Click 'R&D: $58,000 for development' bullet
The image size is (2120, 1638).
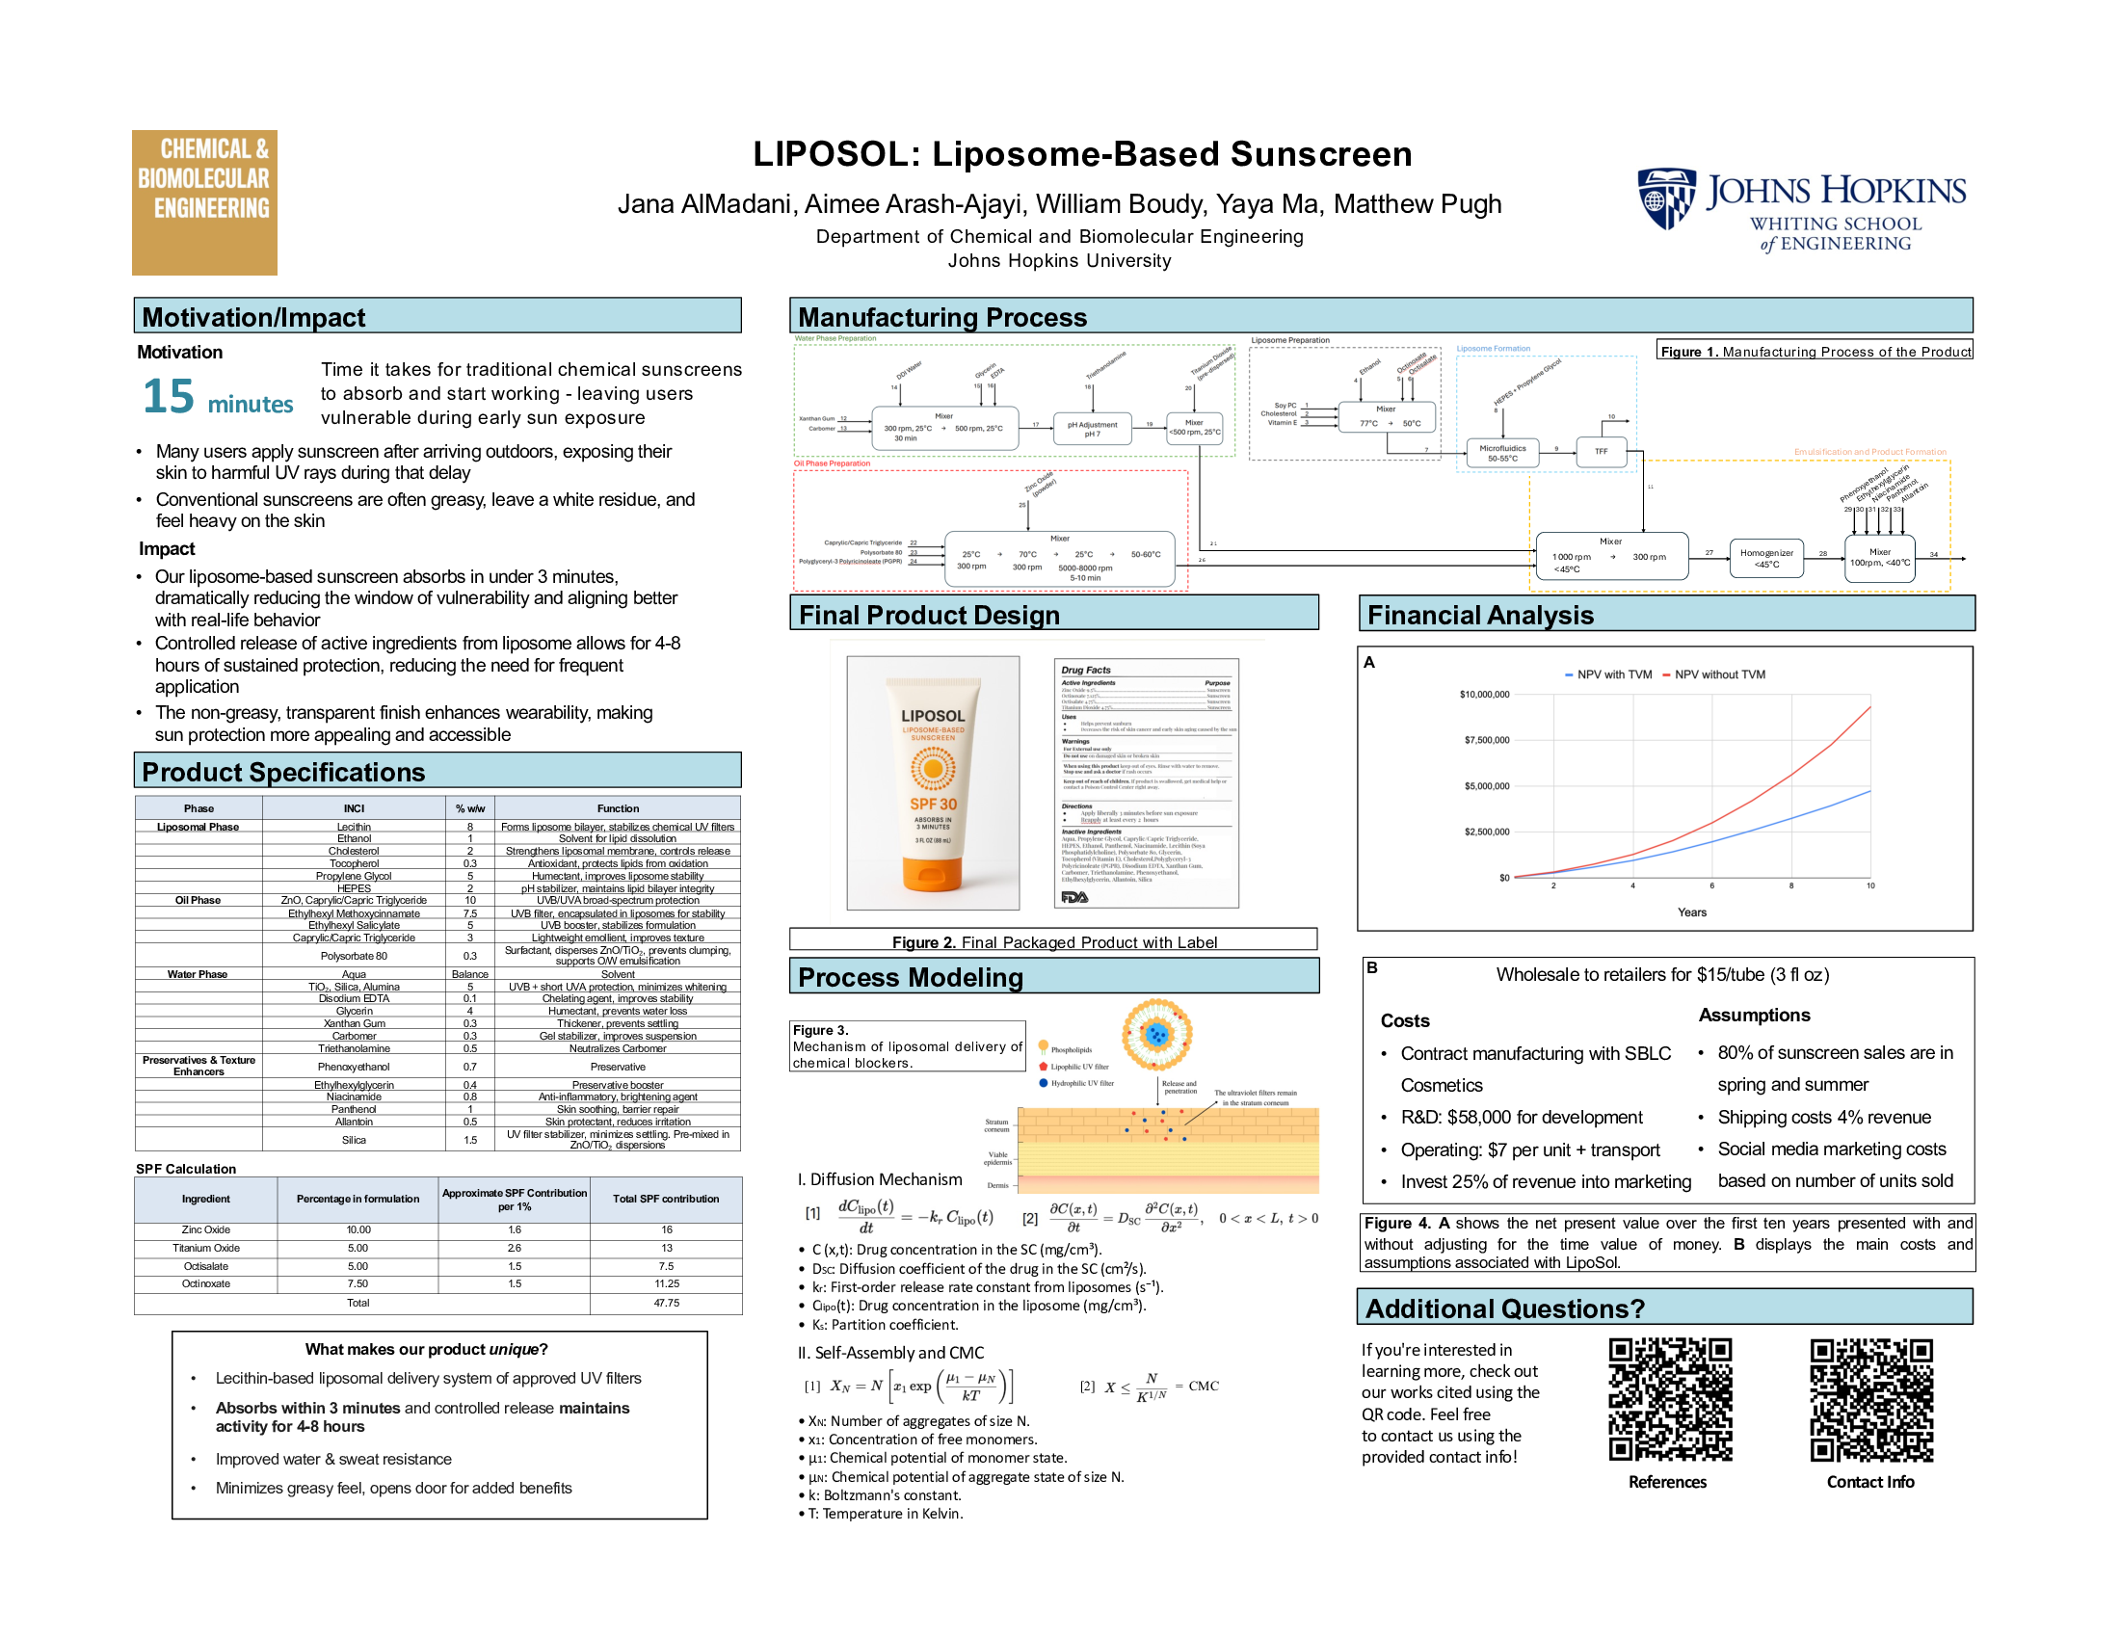[1521, 1117]
